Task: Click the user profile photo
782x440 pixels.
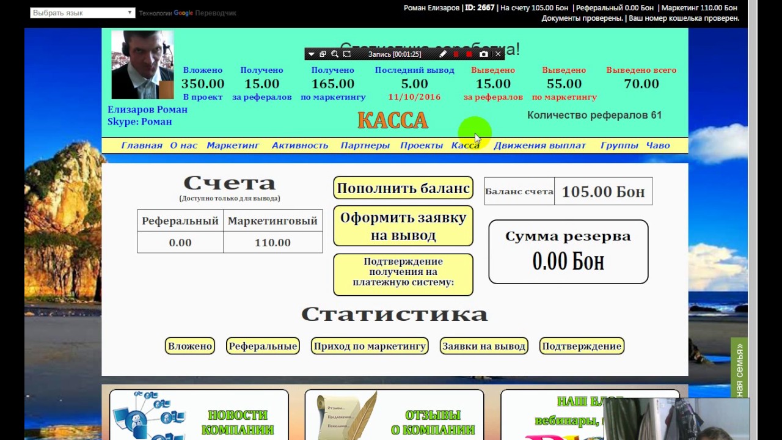Action: [x=142, y=65]
